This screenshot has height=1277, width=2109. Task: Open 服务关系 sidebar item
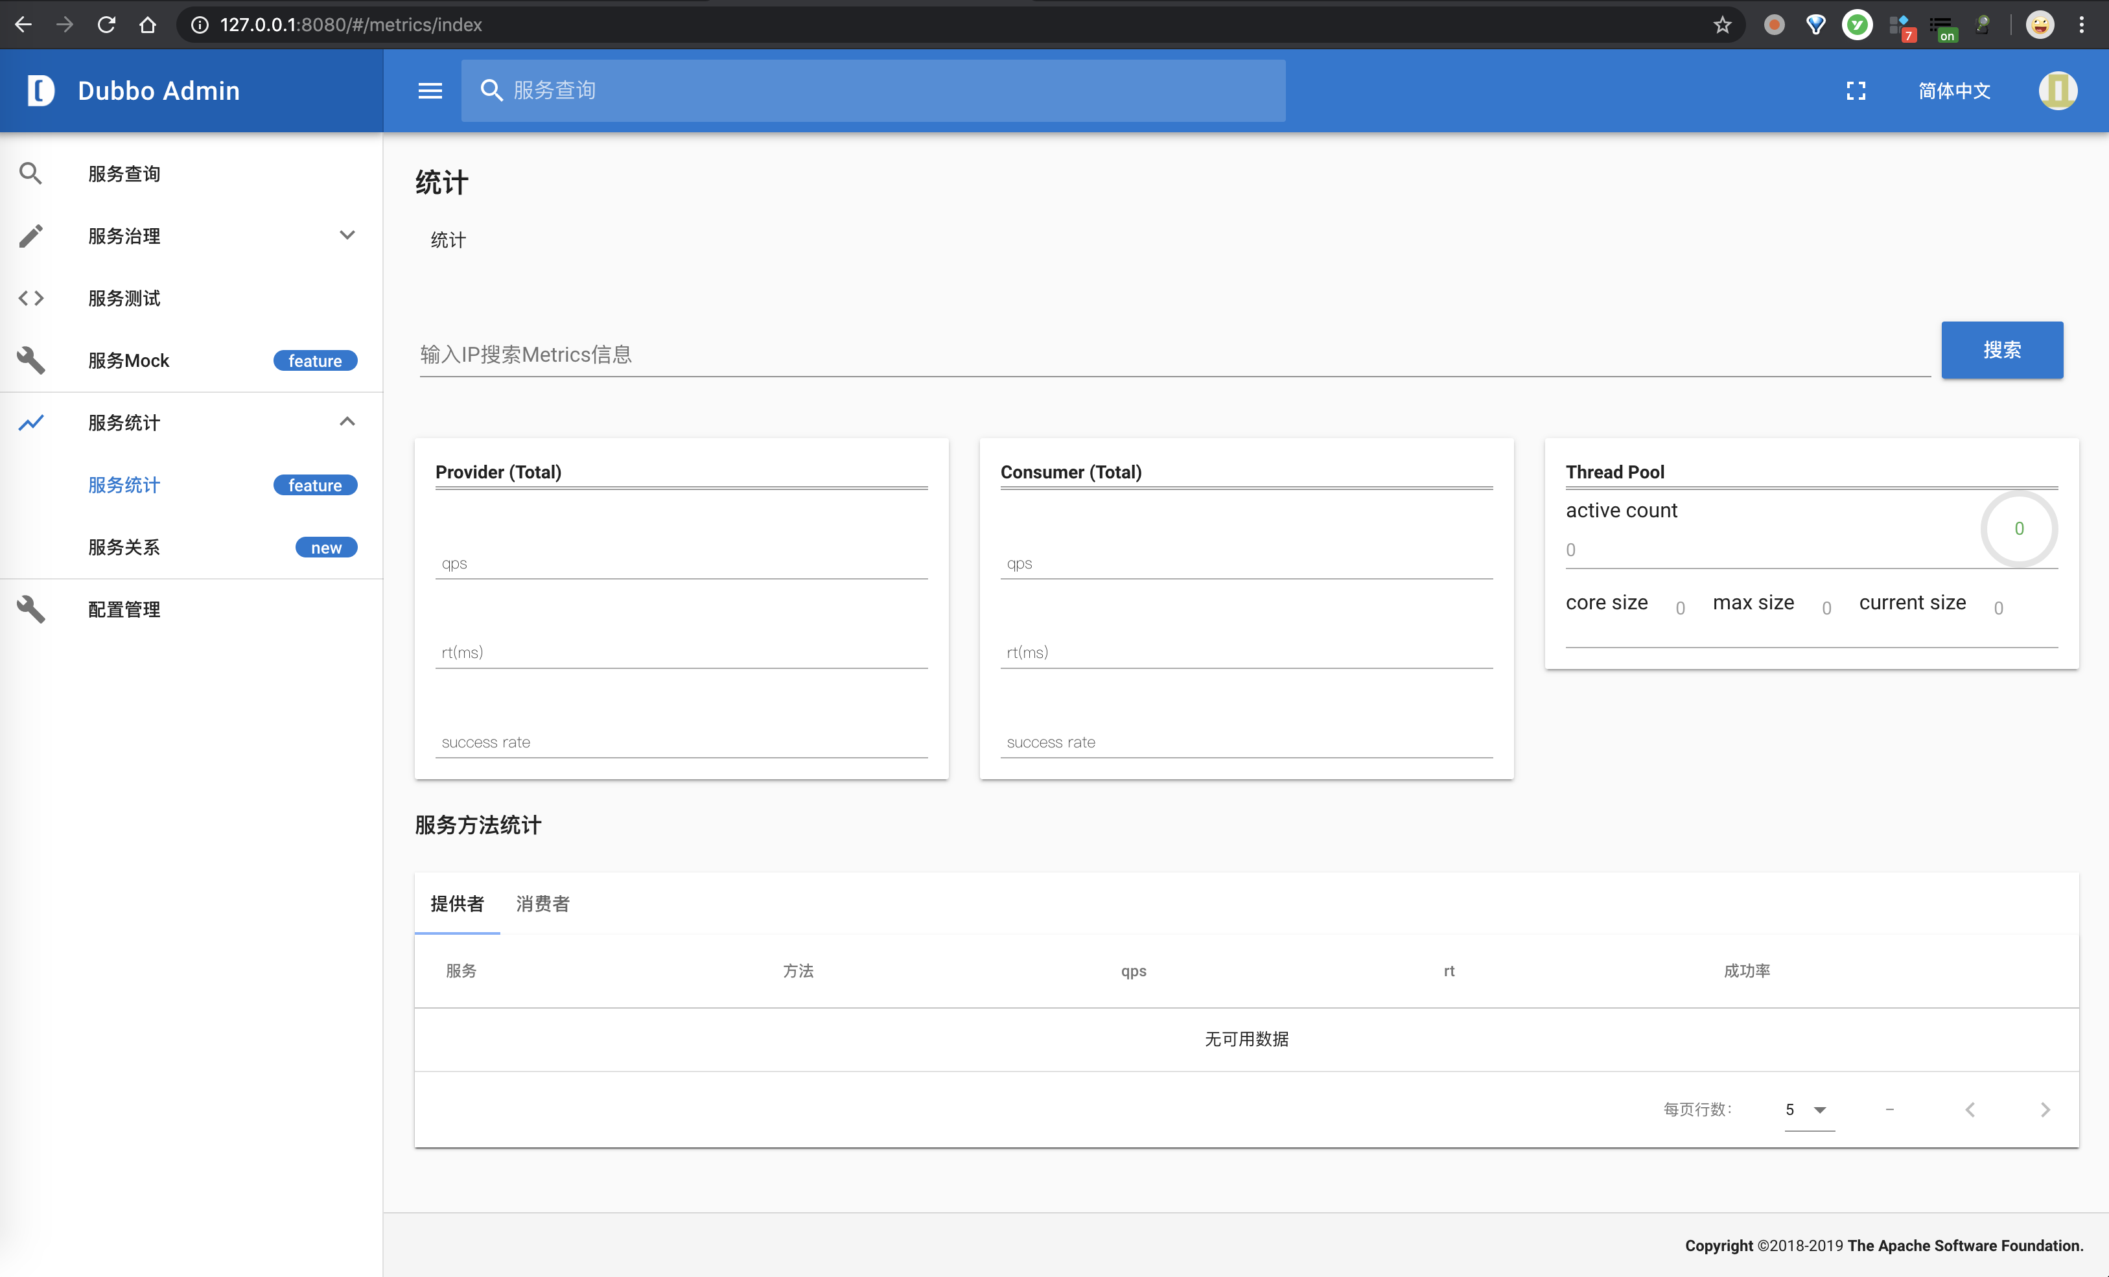124,547
